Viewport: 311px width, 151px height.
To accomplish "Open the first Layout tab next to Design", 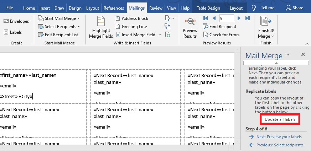I will click(x=92, y=8).
